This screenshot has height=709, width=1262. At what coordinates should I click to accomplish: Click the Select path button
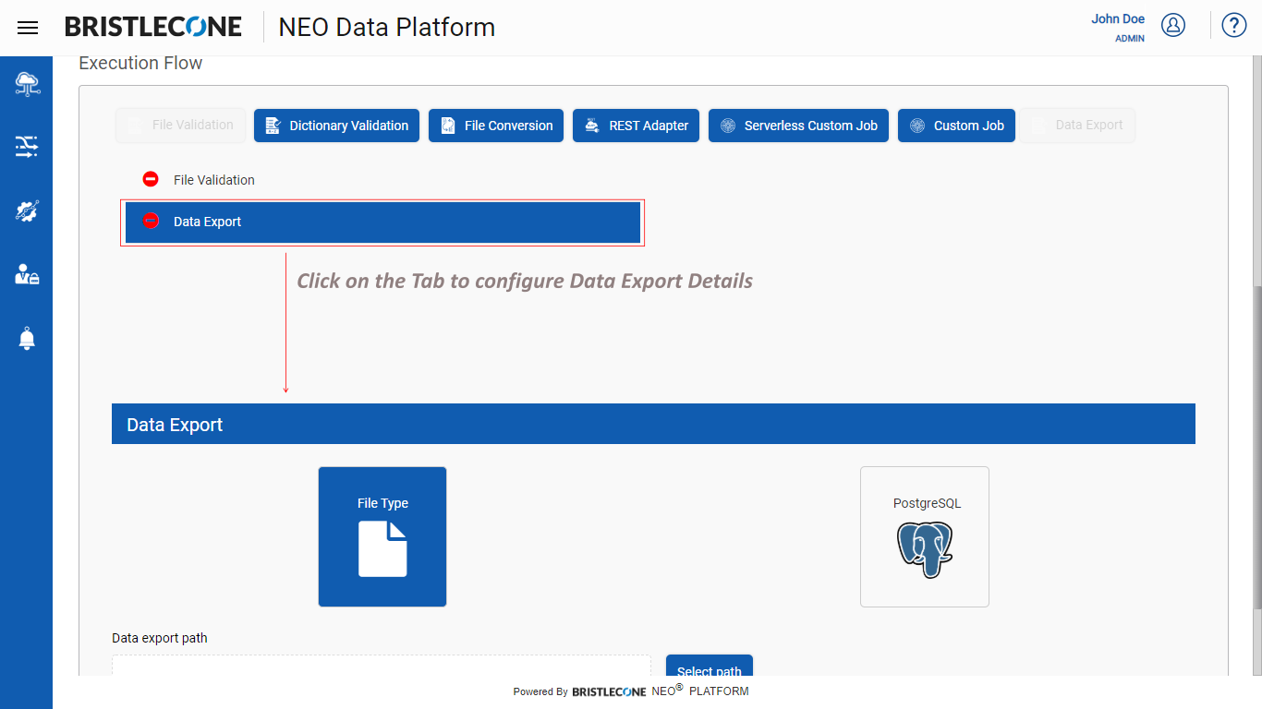(x=710, y=666)
